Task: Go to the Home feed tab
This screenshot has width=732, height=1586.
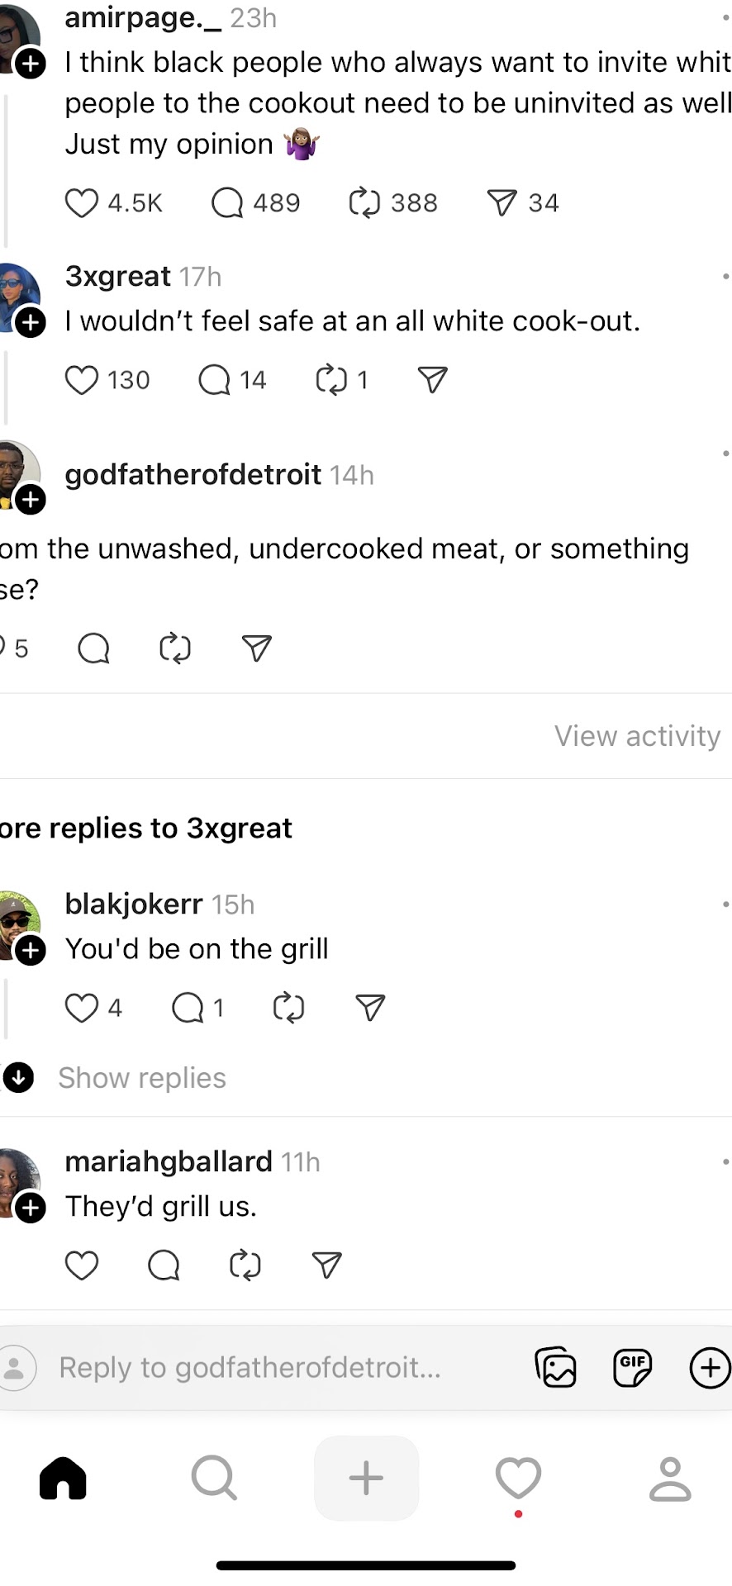Action: pos(64,1479)
